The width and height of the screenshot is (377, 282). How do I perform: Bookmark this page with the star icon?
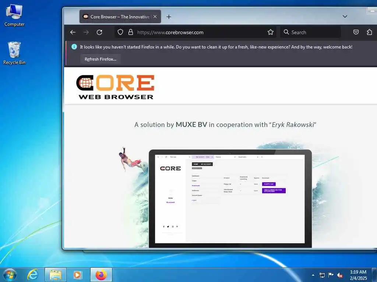(271, 32)
